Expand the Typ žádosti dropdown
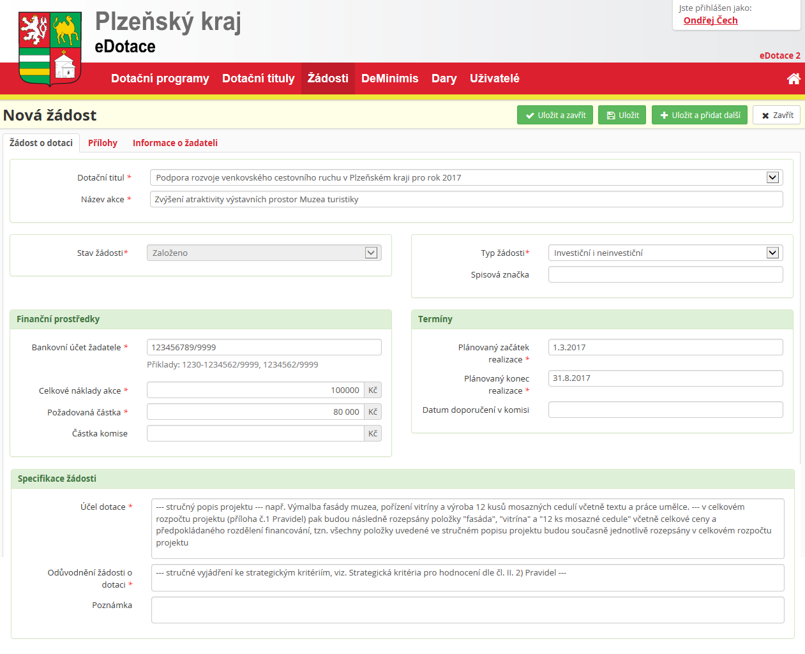805x654 pixels. [x=772, y=253]
